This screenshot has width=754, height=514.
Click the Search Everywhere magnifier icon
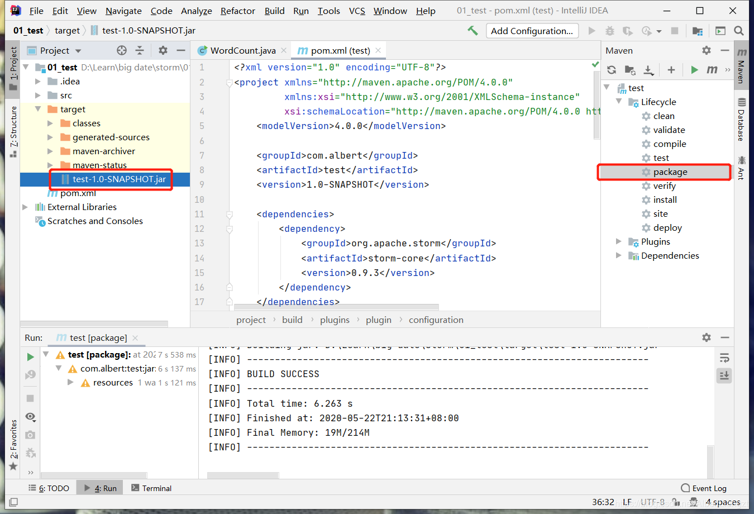click(x=739, y=31)
